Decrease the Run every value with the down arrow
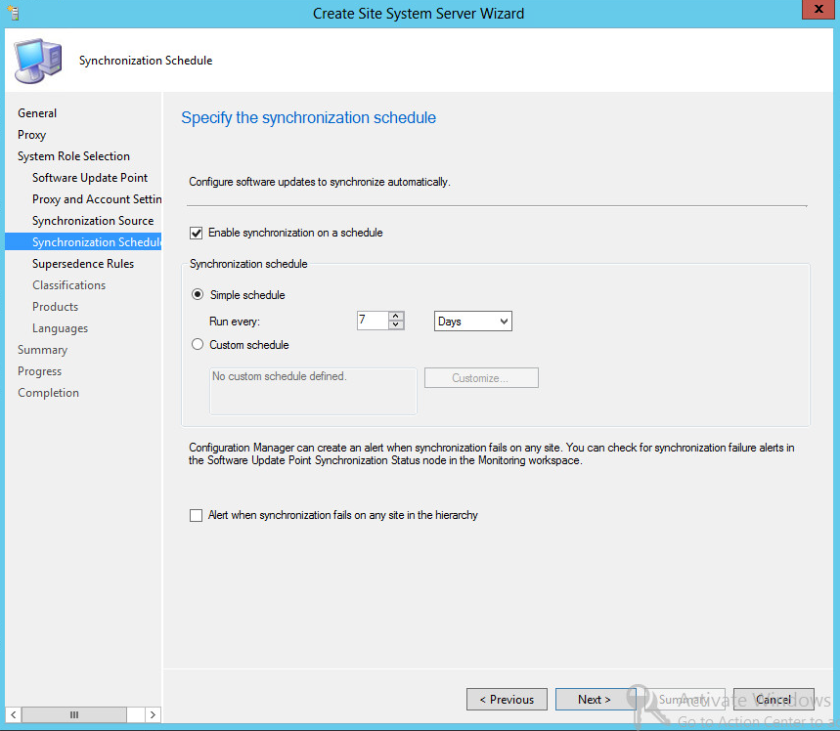This screenshot has width=840, height=731. (396, 325)
